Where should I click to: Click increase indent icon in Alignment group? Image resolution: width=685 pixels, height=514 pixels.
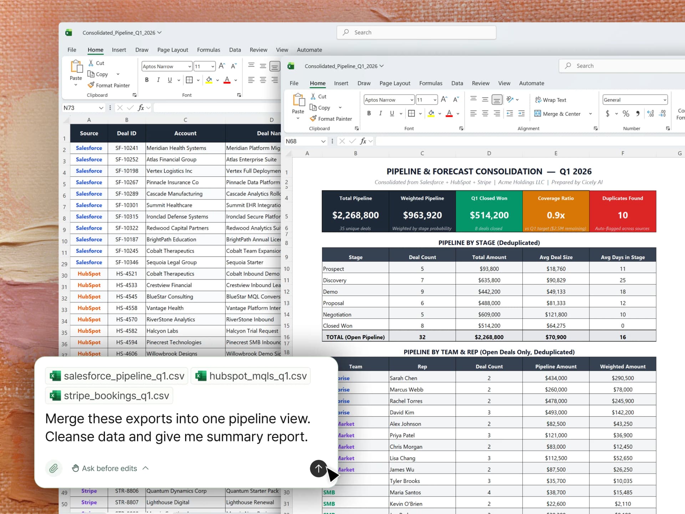click(521, 114)
